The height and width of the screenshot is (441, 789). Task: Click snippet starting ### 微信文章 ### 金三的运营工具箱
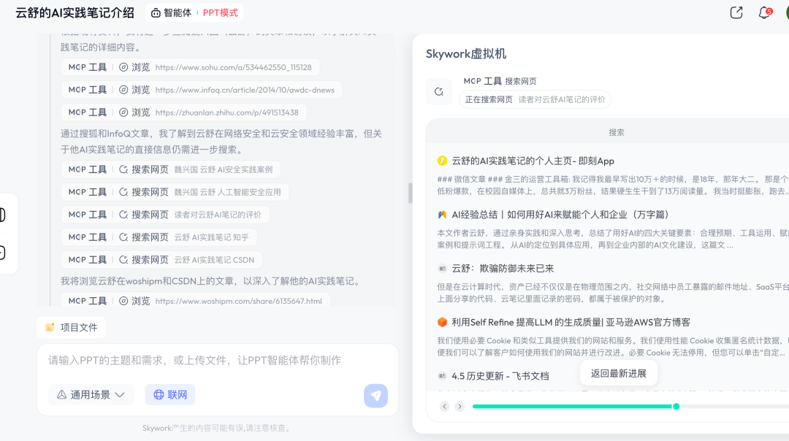pyautogui.click(x=612, y=185)
